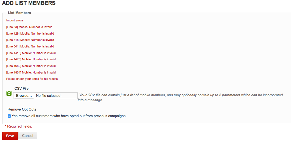
Task: Select the Line 1416 invalid number error
Action: [31, 53]
